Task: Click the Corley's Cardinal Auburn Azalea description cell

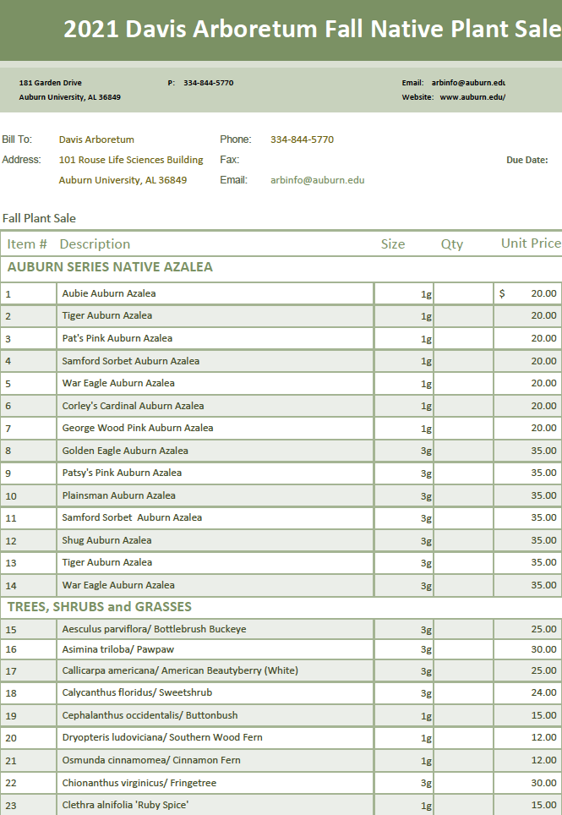Action: click(133, 406)
